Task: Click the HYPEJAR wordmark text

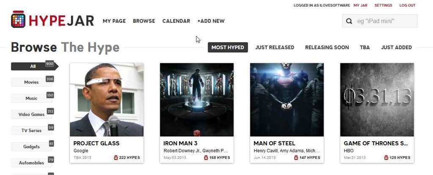Action: [61, 21]
